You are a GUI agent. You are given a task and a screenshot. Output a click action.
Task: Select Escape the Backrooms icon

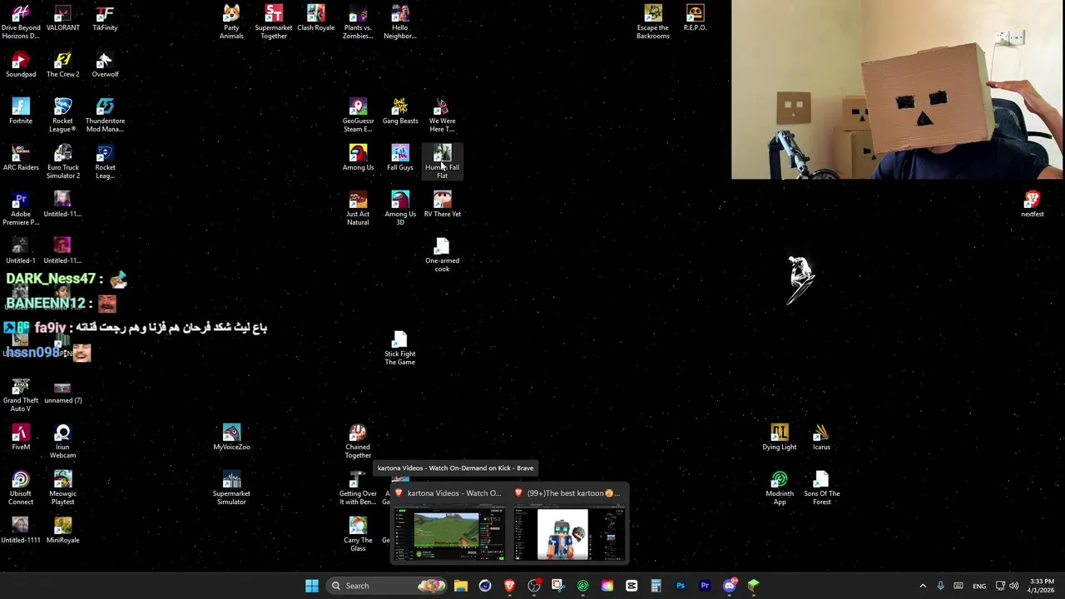[x=653, y=22]
